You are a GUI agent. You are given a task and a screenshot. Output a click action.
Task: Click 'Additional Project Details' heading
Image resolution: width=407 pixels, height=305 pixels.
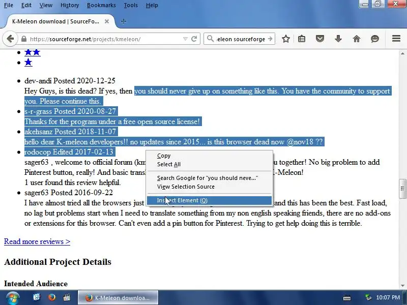[x=57, y=262]
